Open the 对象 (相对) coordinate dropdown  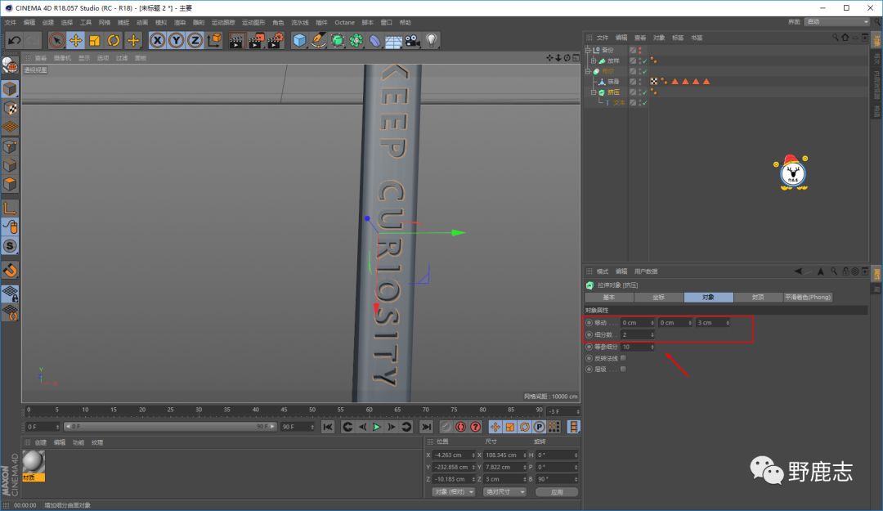click(x=453, y=491)
